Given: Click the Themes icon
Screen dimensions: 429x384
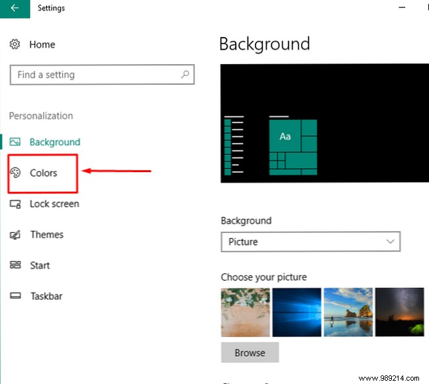Looking at the screenshot, I should click(x=15, y=235).
